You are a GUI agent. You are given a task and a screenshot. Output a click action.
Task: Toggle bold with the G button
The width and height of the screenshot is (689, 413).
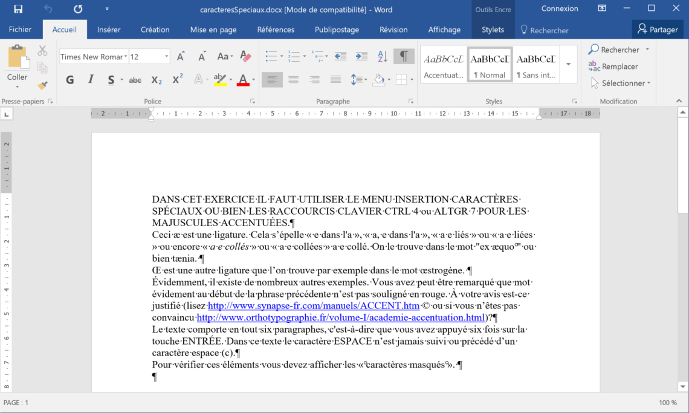coord(70,80)
